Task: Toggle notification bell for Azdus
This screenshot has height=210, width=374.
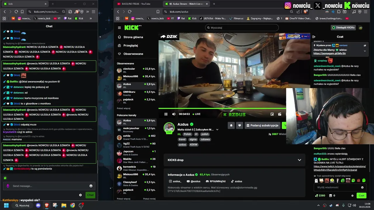Action: point(231,125)
